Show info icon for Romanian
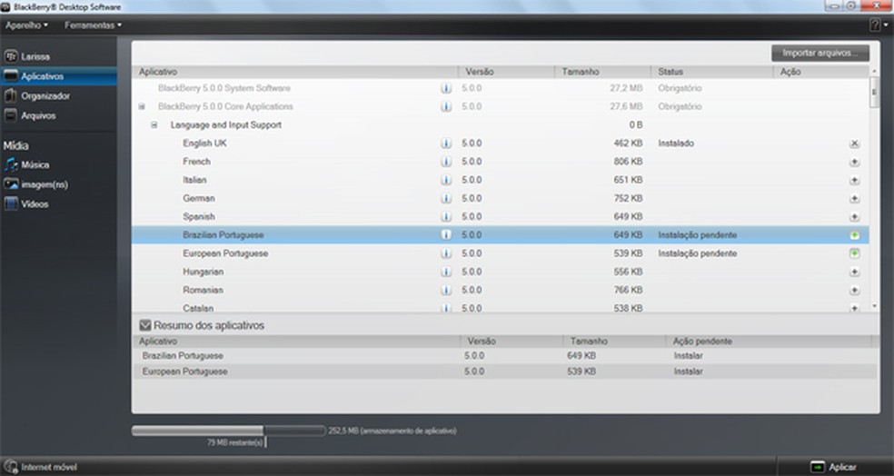 pos(446,290)
